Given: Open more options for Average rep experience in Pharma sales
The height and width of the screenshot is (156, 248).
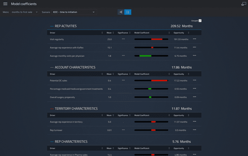Looking at the screenshot, I should (x=195, y=154).
